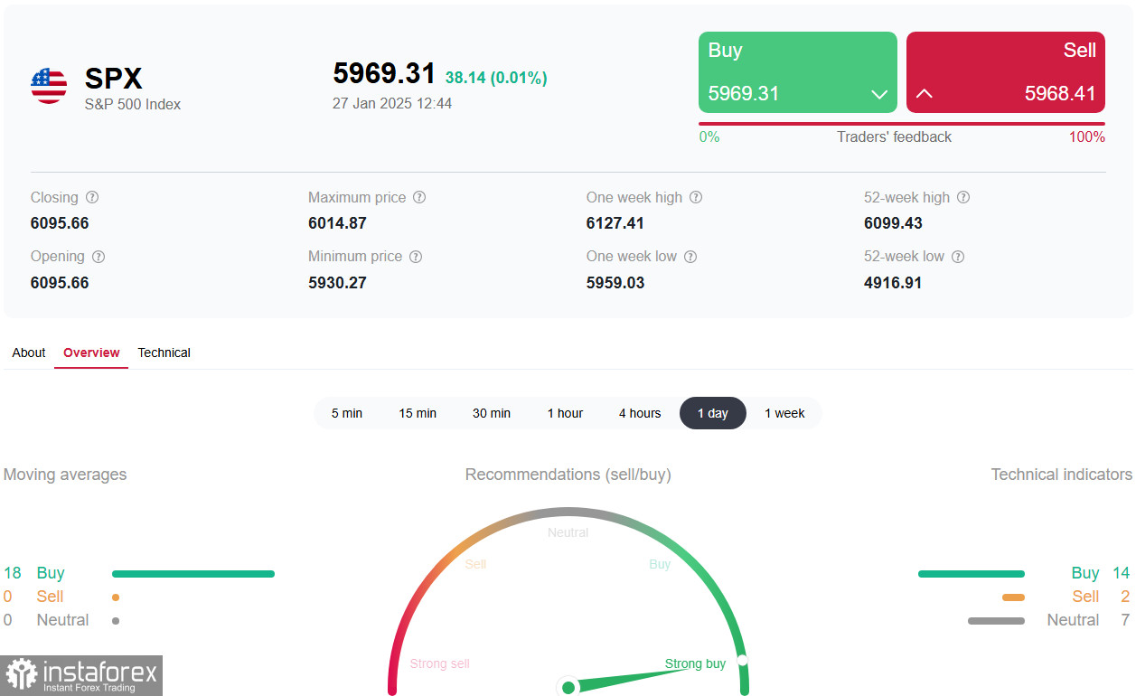Click the info icon next to Maximum price
Viewport: 1136px width, 696px height.
tap(419, 197)
